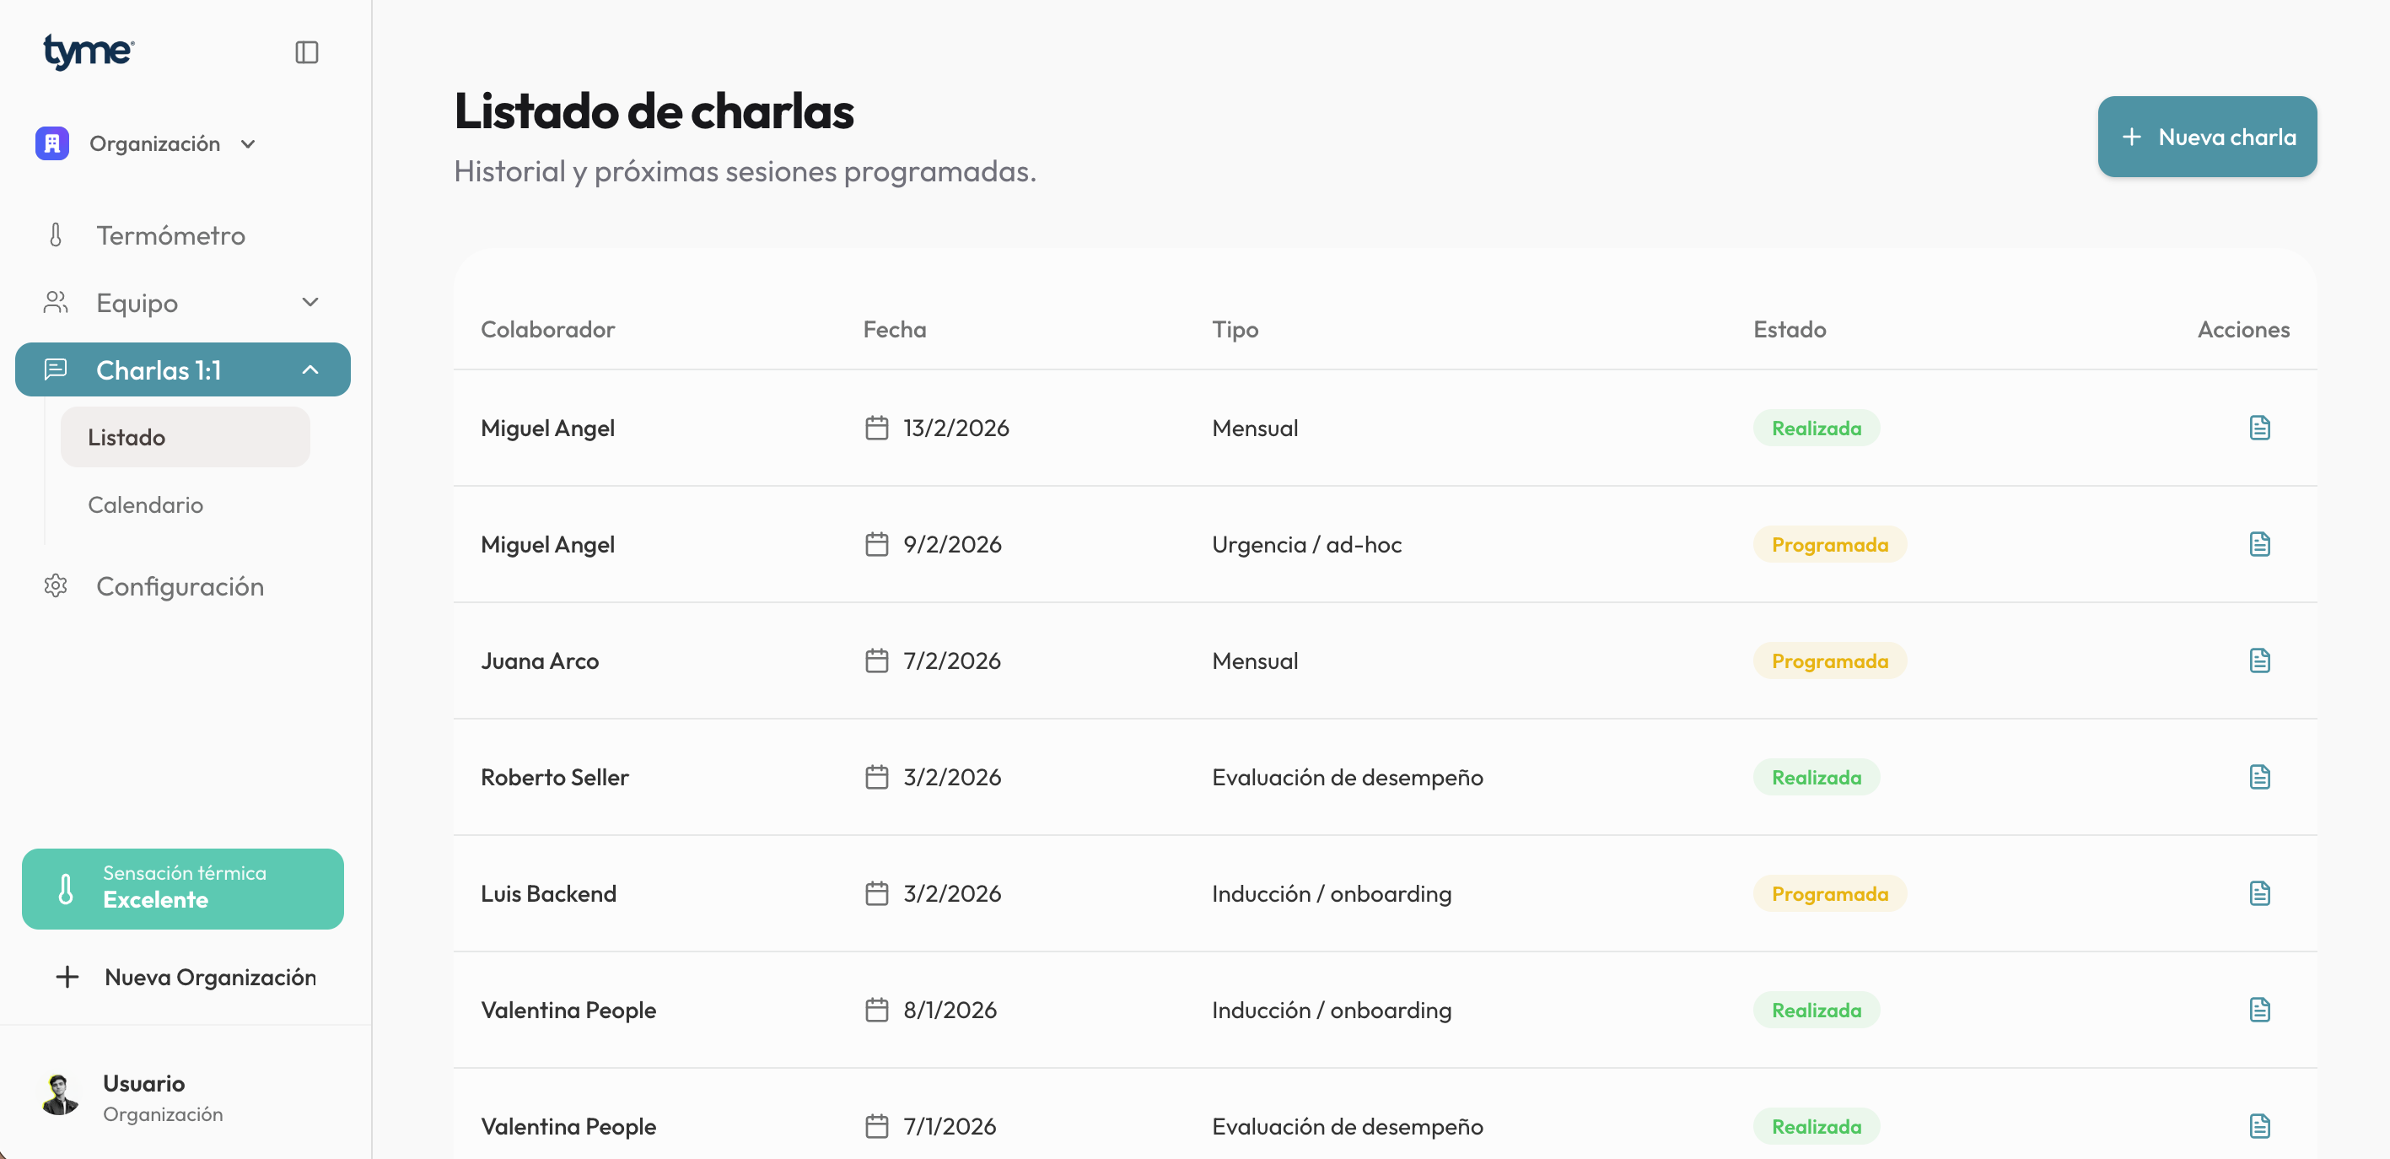Open the Organización selector dropdown
2390x1159 pixels.
point(248,144)
